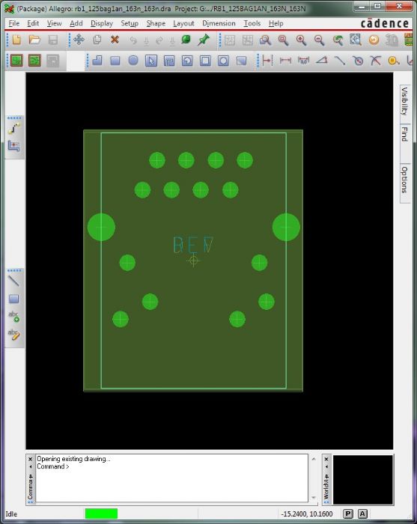Open the Dimension menu
Screen dimensions: 417x524
point(219,23)
